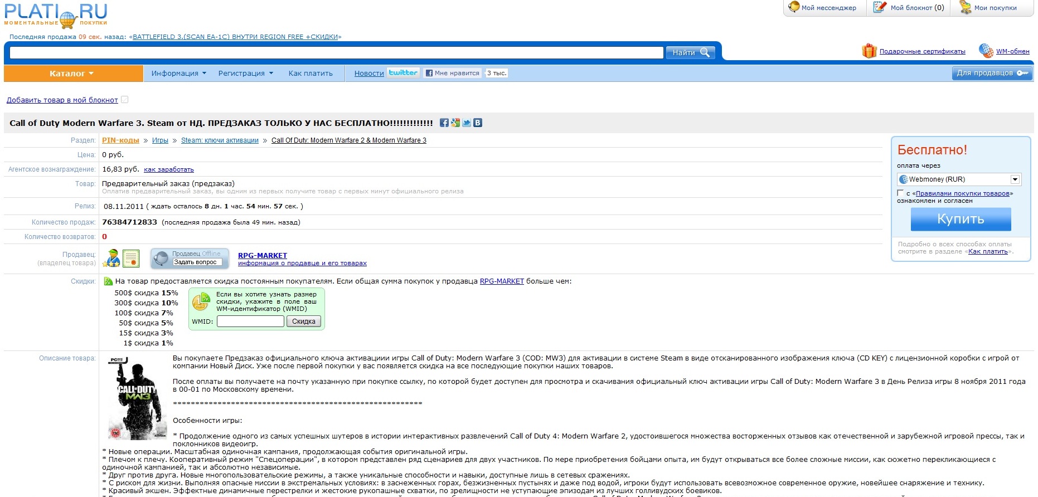The image size is (1038, 497).
Task: Click the gift box icon for certificates
Action: (x=869, y=51)
